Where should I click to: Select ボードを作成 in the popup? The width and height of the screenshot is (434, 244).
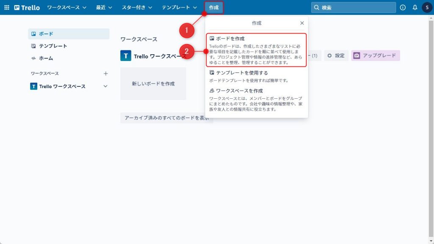256,50
